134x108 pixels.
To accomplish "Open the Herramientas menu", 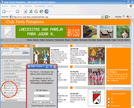I will click(x=40, y=6).
